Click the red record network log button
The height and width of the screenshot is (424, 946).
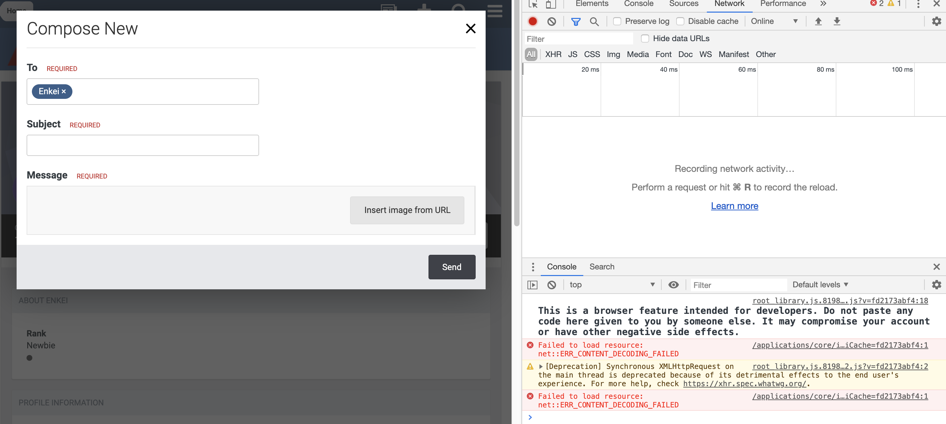click(x=532, y=21)
